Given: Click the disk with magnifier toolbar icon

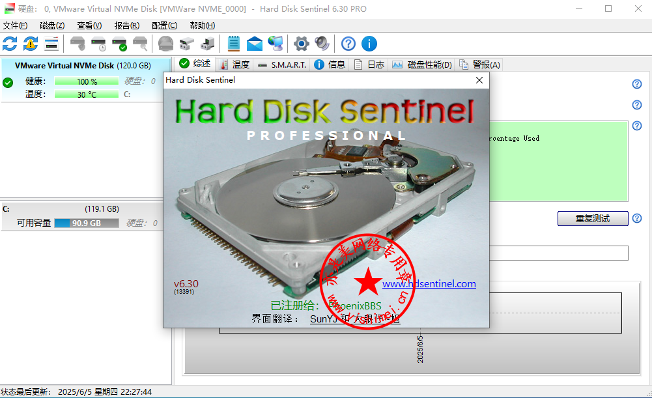Looking at the screenshot, I should click(140, 44).
